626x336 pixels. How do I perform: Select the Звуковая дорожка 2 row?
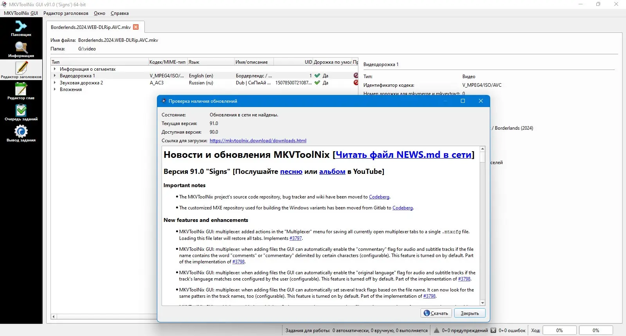pyautogui.click(x=205, y=83)
